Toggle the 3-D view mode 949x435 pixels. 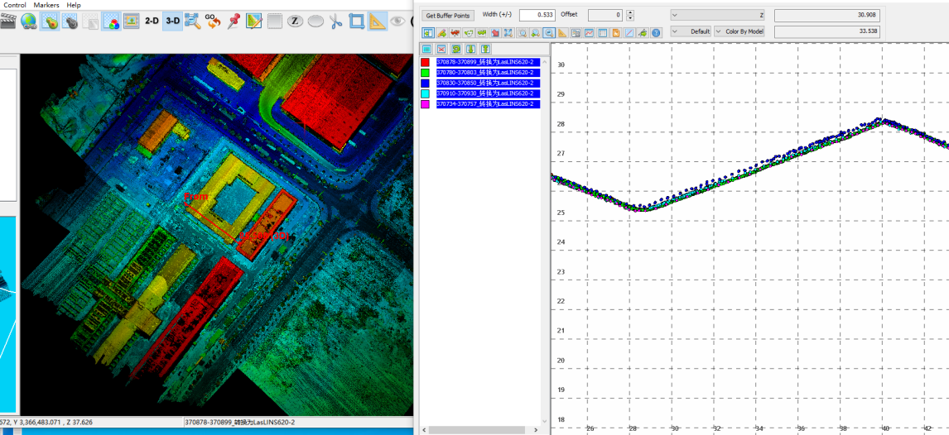pos(172,21)
